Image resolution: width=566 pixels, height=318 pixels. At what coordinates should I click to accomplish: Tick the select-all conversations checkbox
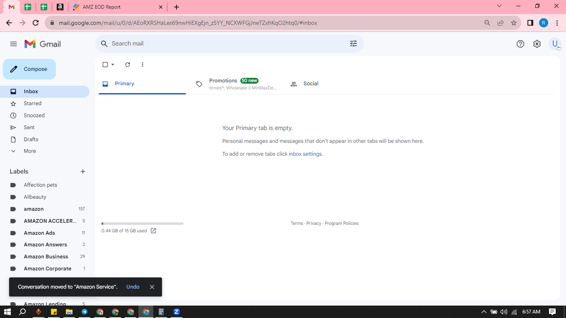click(x=105, y=65)
